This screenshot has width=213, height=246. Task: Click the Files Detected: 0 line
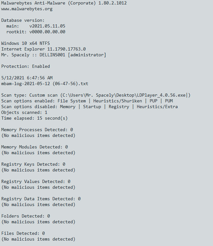coord(23,234)
